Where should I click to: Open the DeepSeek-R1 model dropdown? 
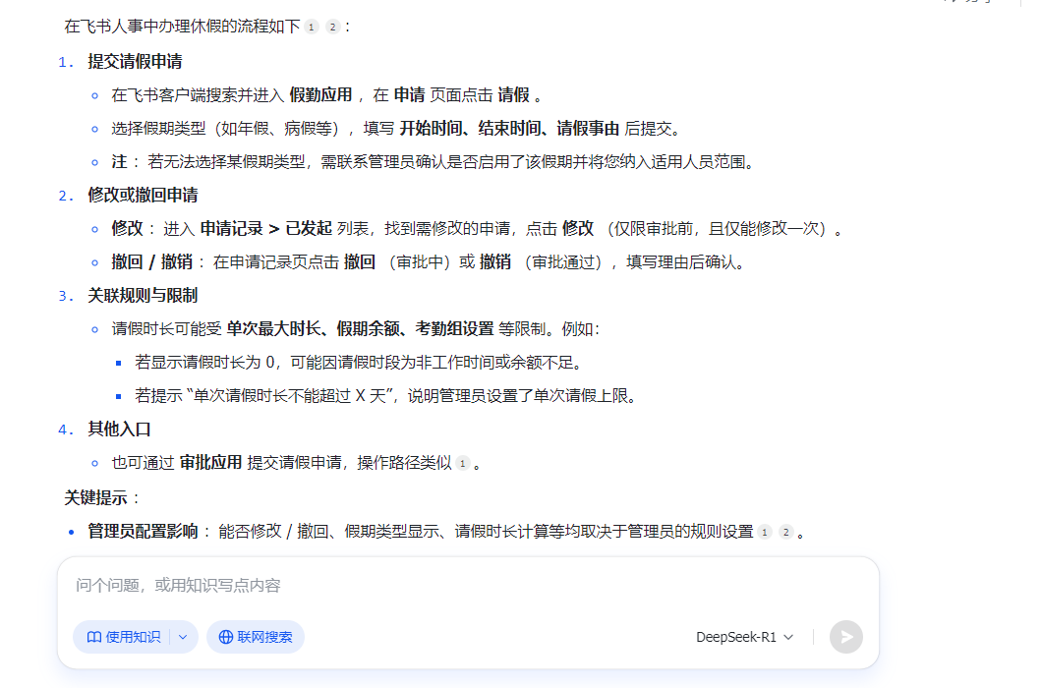point(744,637)
